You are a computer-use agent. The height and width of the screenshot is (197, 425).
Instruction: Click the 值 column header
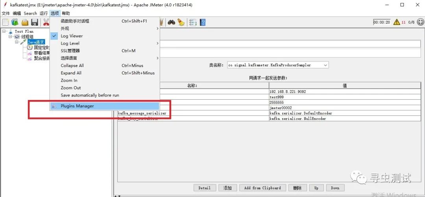pyautogui.click(x=345, y=85)
